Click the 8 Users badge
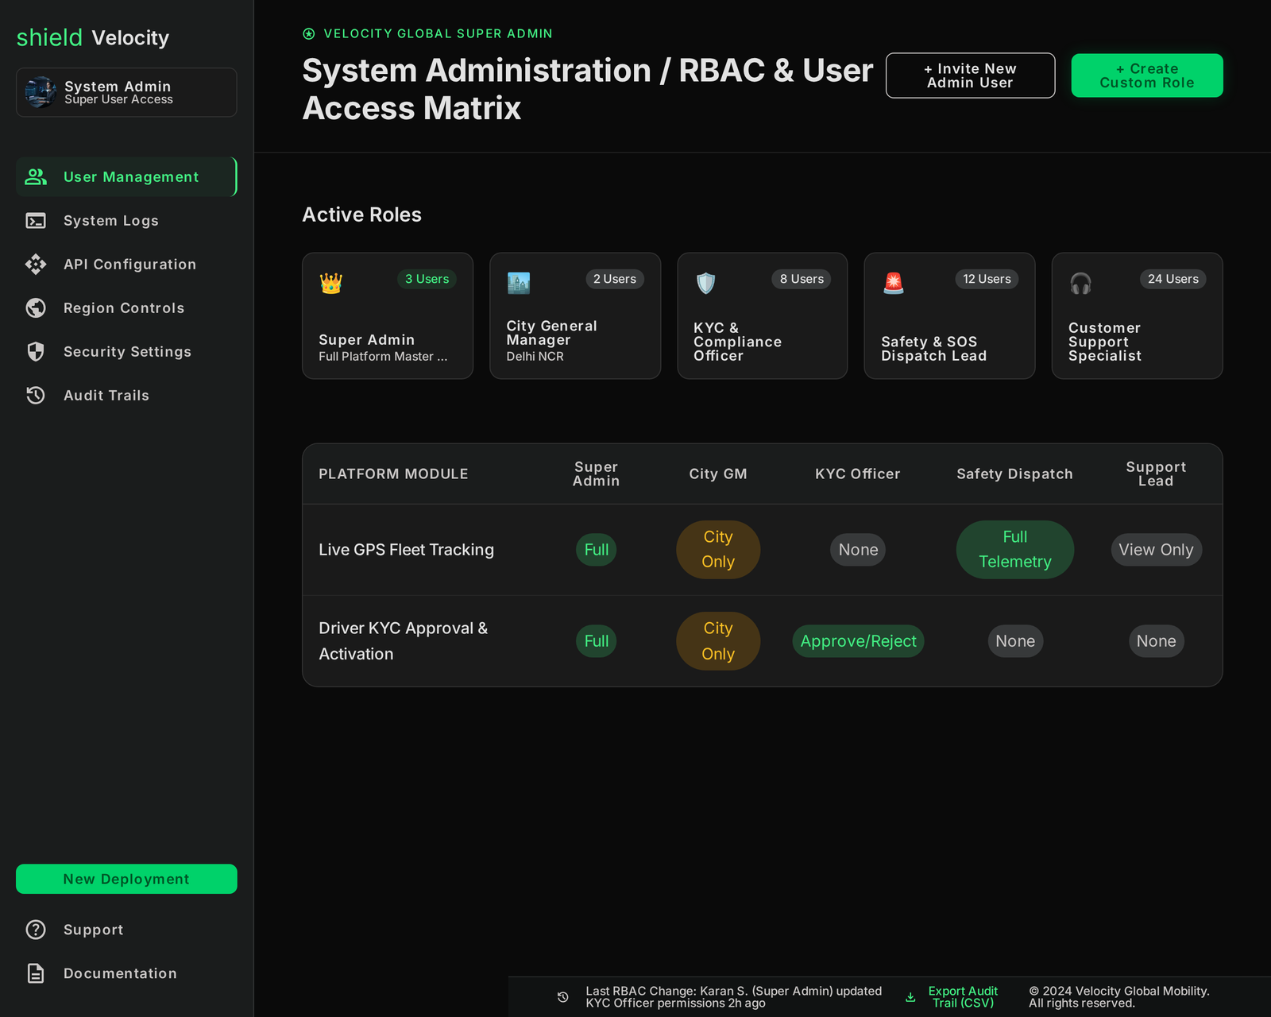This screenshot has height=1017, width=1271. tap(802, 279)
